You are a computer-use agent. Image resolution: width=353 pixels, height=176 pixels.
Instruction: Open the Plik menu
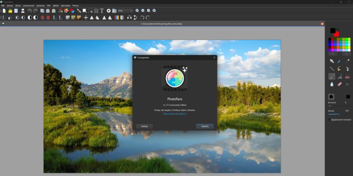(x=3, y=6)
